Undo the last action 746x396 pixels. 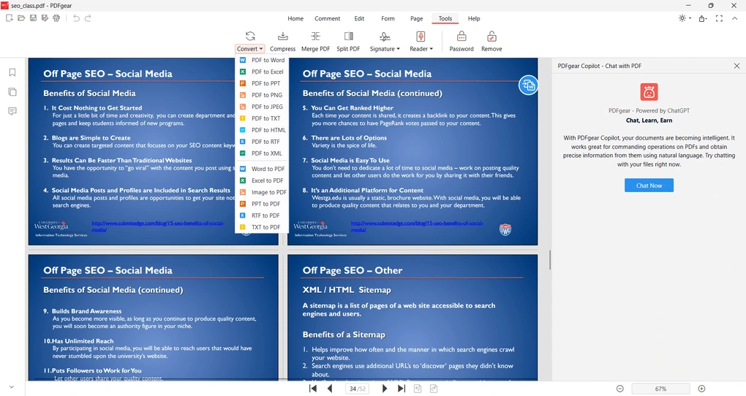[x=76, y=18]
